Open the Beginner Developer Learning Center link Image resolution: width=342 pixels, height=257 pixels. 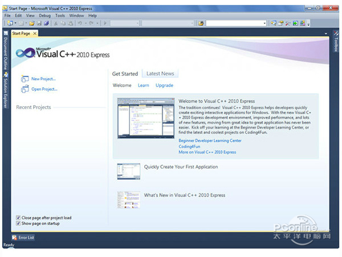[x=210, y=140]
